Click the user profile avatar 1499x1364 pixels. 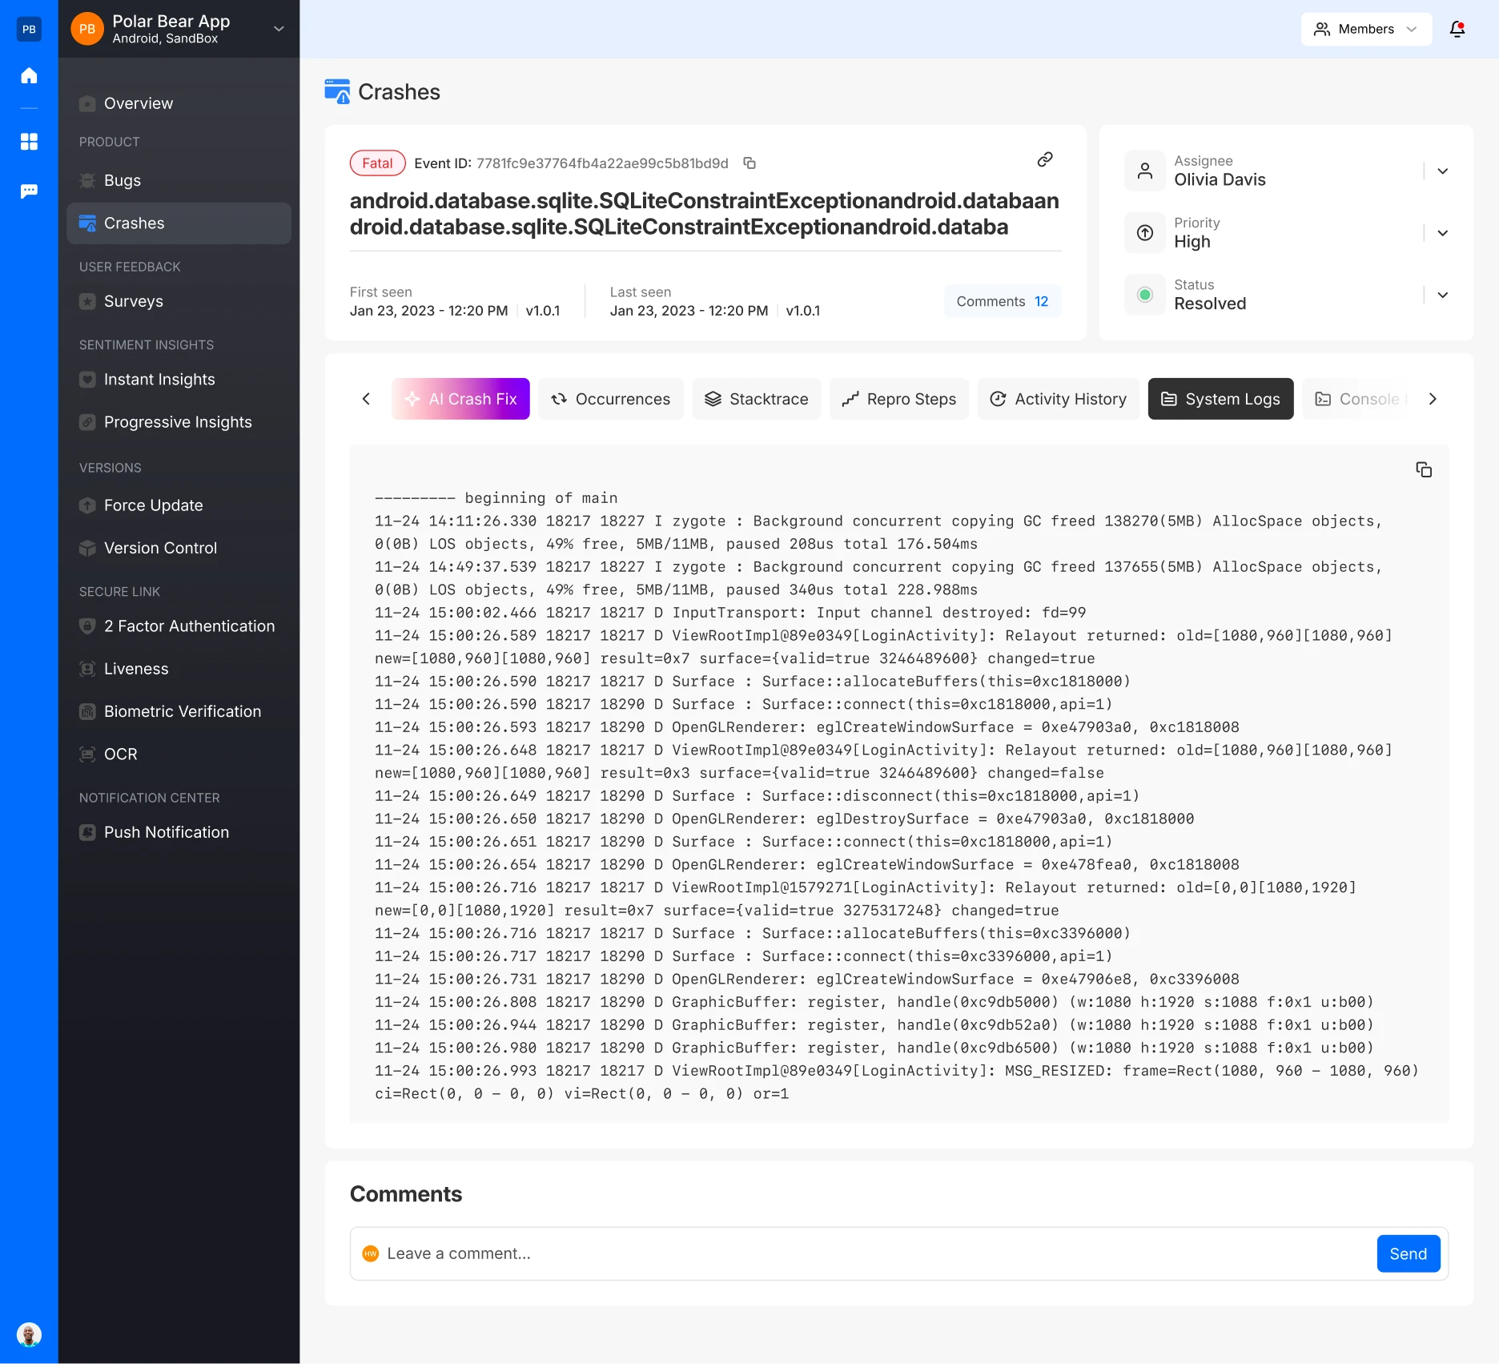(x=29, y=1334)
